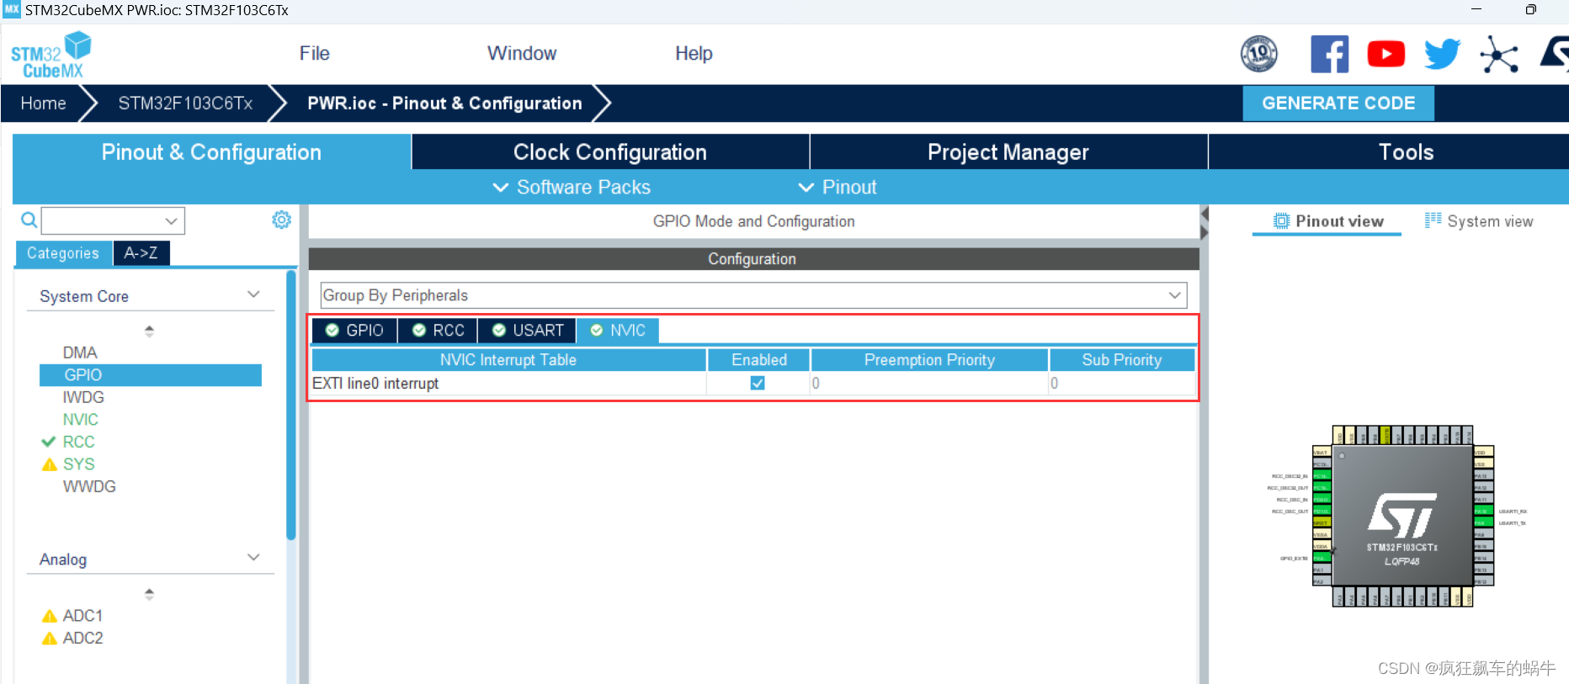This screenshot has height=684, width=1569.
Task: Click the STM32CubeMX logo icon
Action: [51, 55]
